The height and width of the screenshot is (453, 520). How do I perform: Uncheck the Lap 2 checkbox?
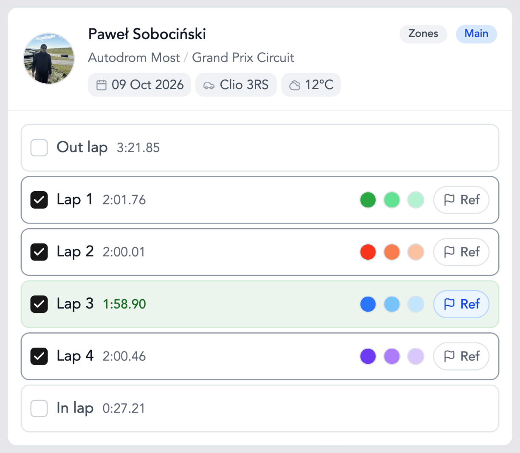tap(39, 252)
